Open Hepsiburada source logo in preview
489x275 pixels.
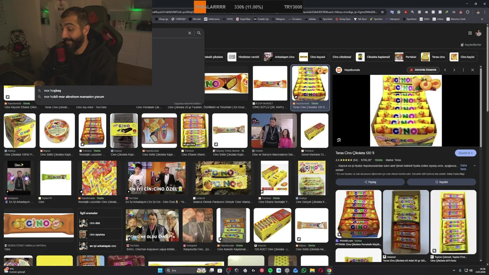tap(338, 70)
